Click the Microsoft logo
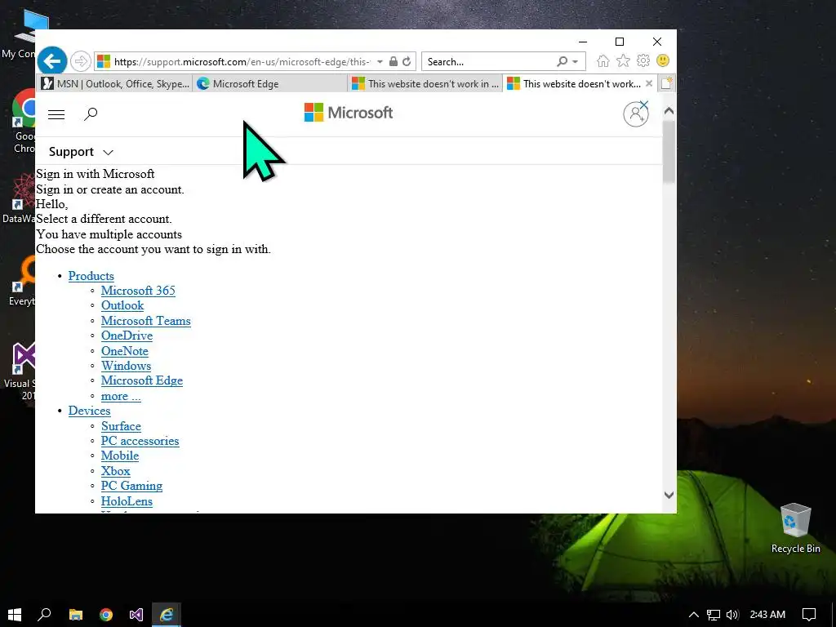The width and height of the screenshot is (836, 627). (349, 113)
